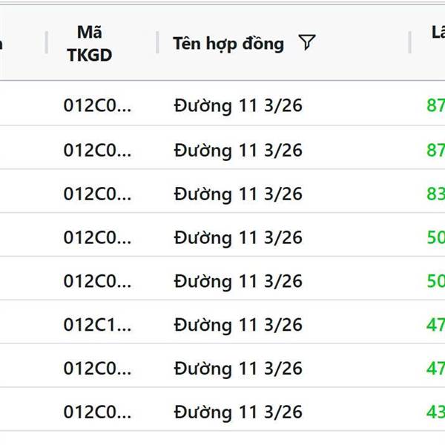This screenshot has height=445, width=445.
Task: Sort by the Mã TKGD column header
Action: [89, 44]
